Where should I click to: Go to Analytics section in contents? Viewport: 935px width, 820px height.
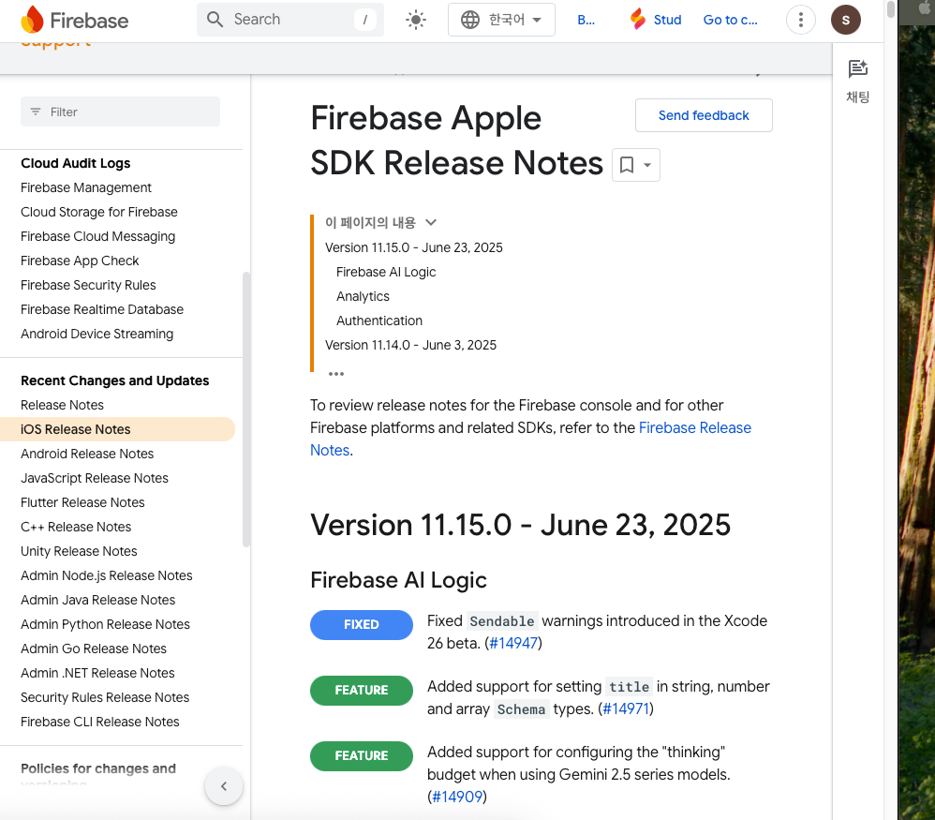tap(363, 296)
